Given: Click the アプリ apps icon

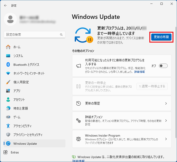Looking at the screenshot, I should [x=8, y=91].
